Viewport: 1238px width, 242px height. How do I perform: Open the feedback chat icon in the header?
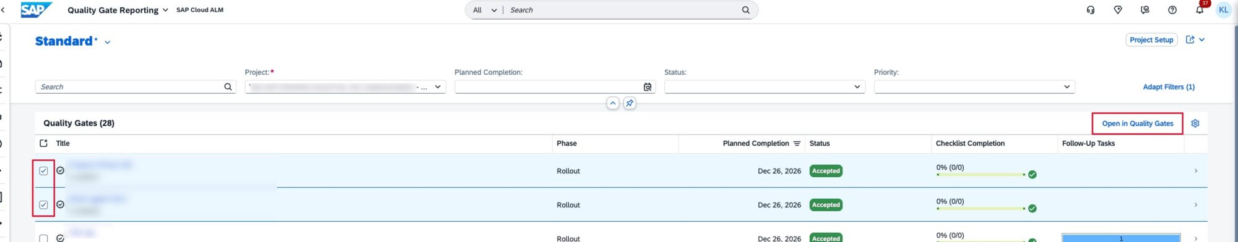click(1145, 10)
